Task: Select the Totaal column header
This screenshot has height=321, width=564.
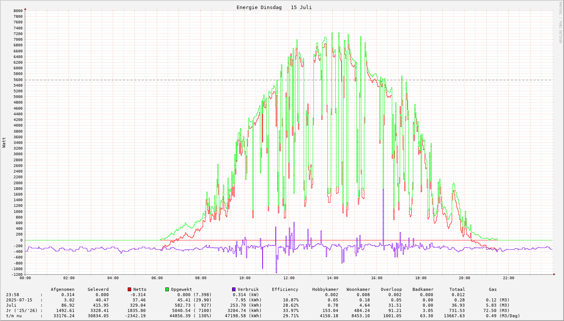Action: (457, 289)
